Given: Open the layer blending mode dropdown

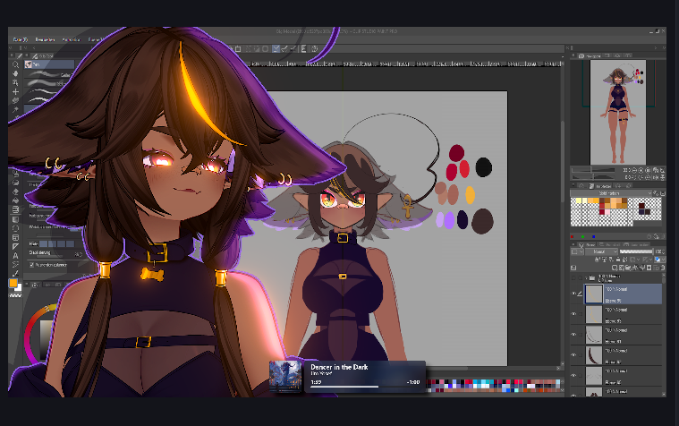Looking at the screenshot, I should tap(602, 251).
